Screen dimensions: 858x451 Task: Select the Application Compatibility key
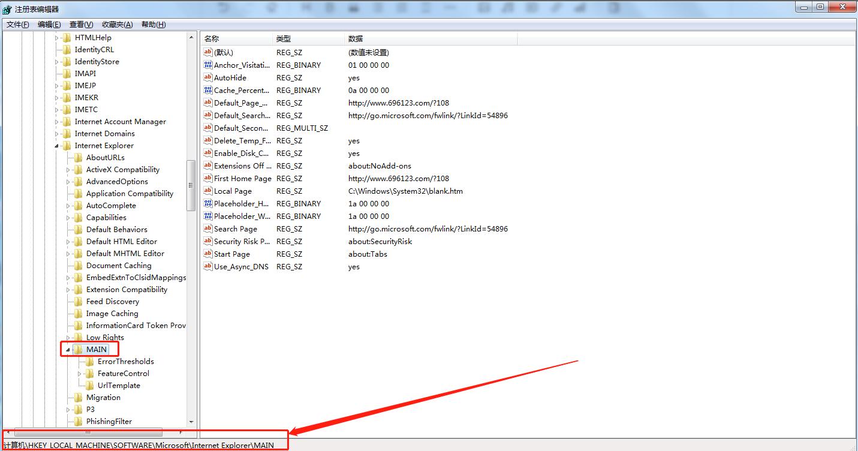(x=130, y=193)
